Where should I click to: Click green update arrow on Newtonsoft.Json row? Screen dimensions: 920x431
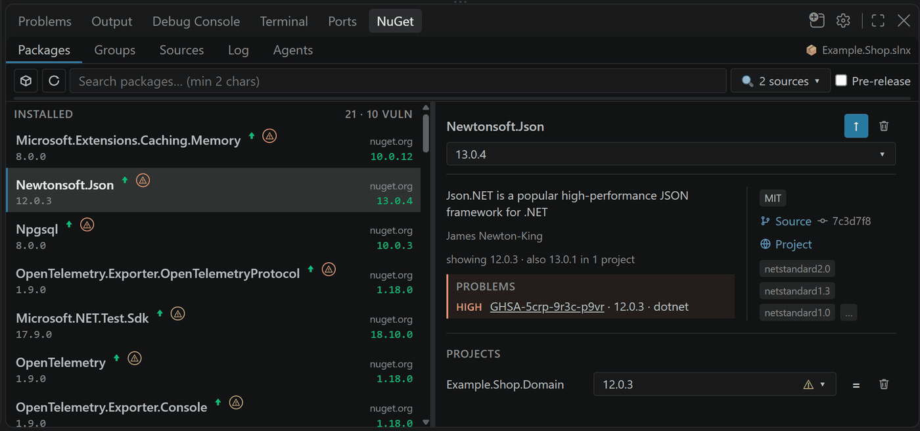(124, 181)
